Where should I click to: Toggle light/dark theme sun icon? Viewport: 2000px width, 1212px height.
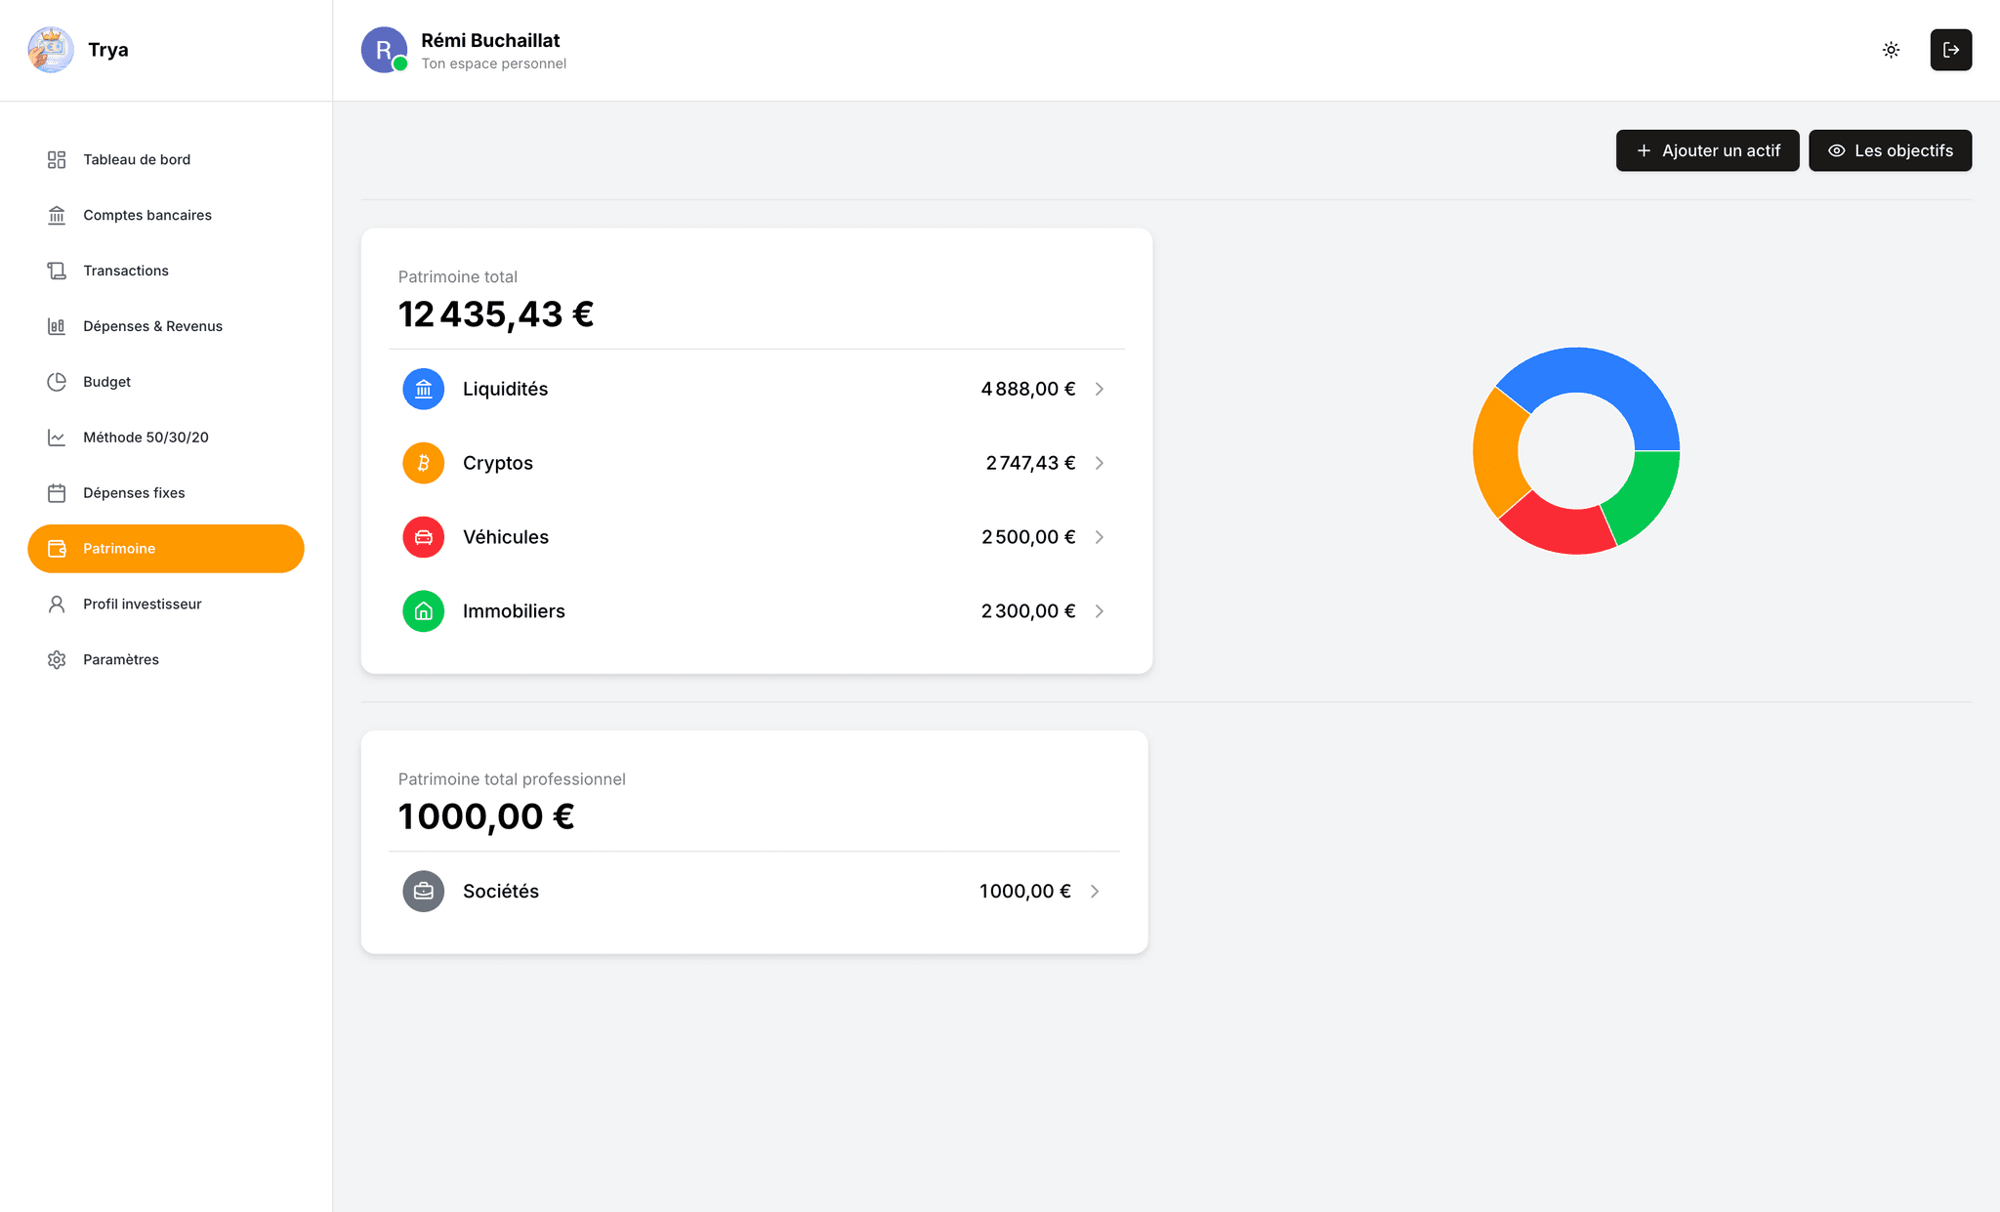click(x=1891, y=50)
